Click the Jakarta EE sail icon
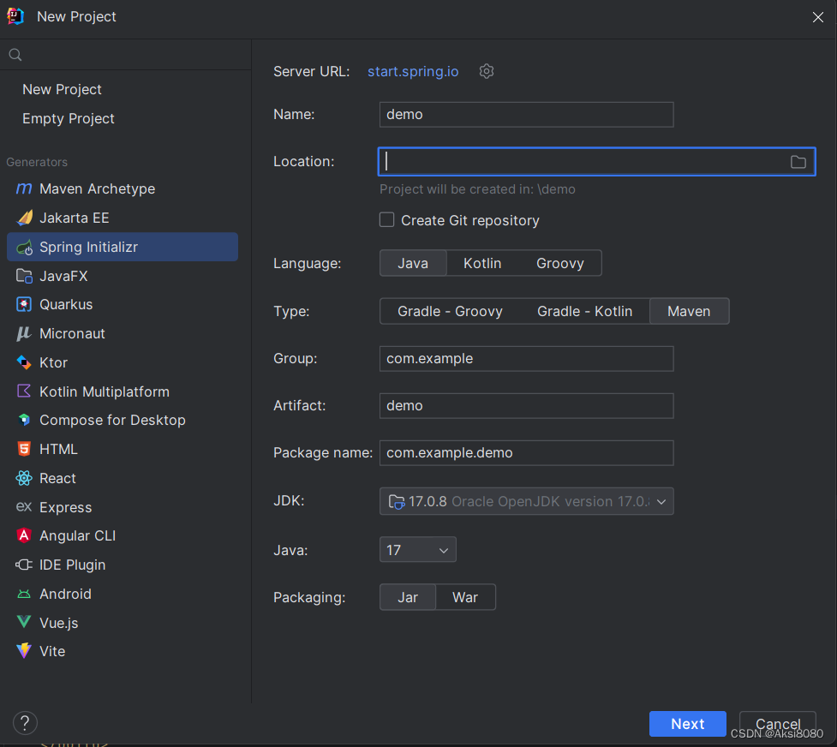 click(x=24, y=218)
